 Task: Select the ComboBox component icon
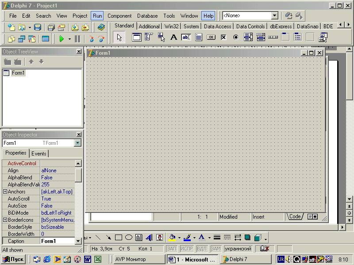(x=261, y=37)
